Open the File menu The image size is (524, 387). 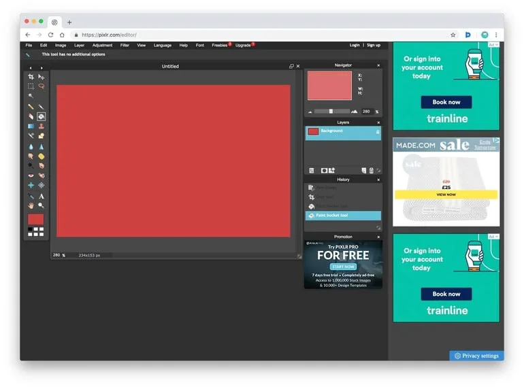[29, 46]
